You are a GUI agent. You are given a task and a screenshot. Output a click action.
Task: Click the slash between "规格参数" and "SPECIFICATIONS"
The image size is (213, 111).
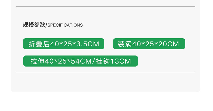tap(46, 25)
